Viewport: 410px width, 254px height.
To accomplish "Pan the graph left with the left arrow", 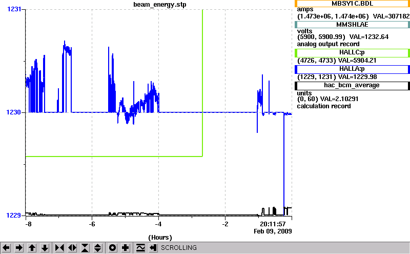I will click(6, 248).
